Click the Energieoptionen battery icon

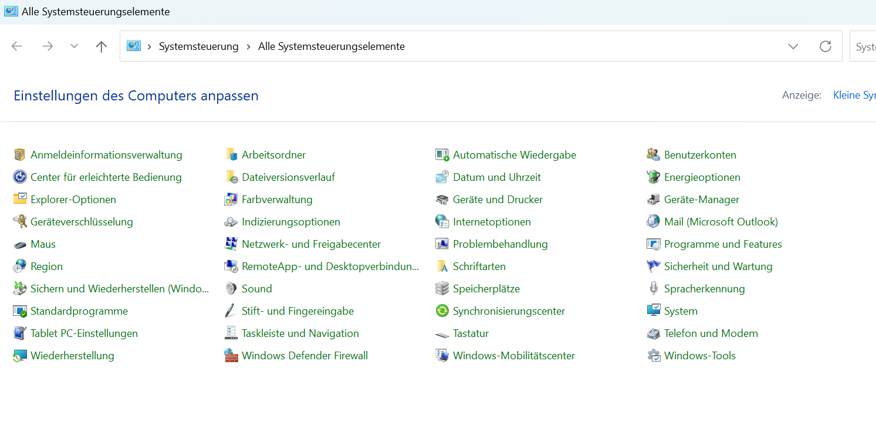pyautogui.click(x=654, y=177)
